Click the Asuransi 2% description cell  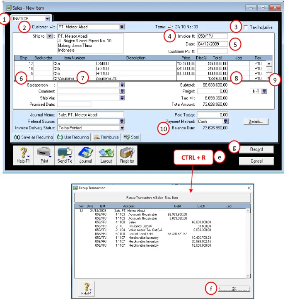point(136,78)
